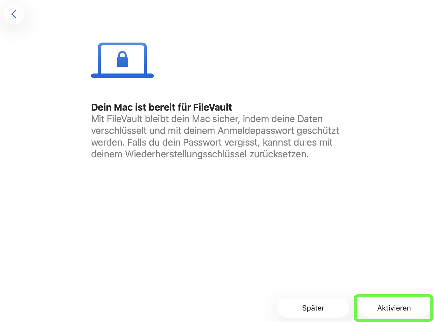This screenshot has width=434, height=322.
Task: Go back using the blue chevron button
Action: click(14, 14)
